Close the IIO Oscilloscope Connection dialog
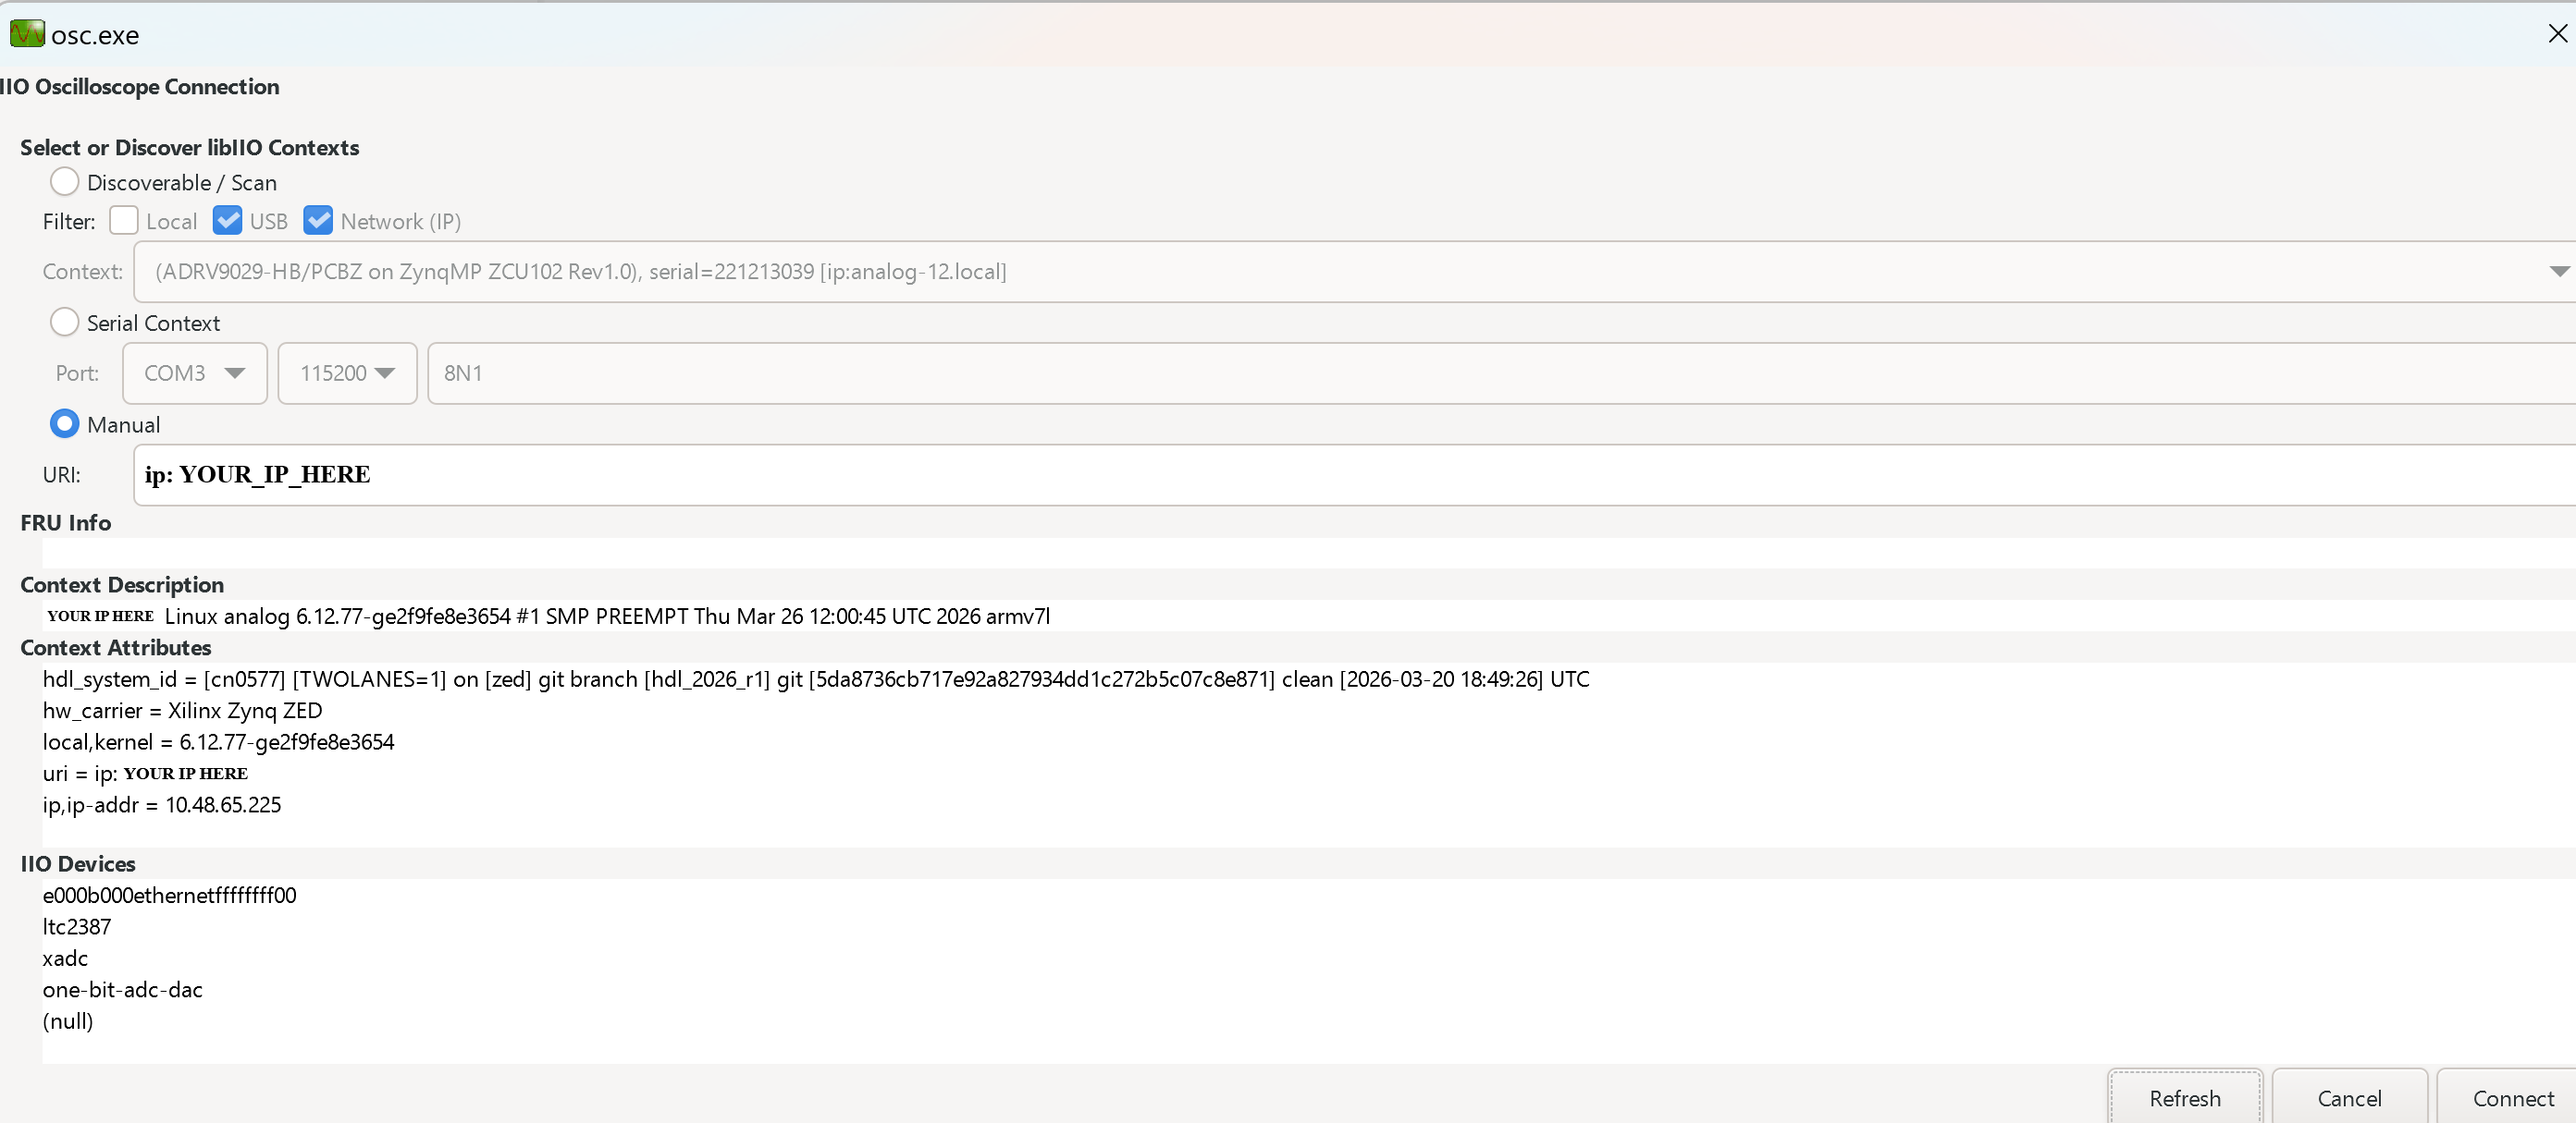Screen dimensions: 2576x1123 tap(2556, 33)
